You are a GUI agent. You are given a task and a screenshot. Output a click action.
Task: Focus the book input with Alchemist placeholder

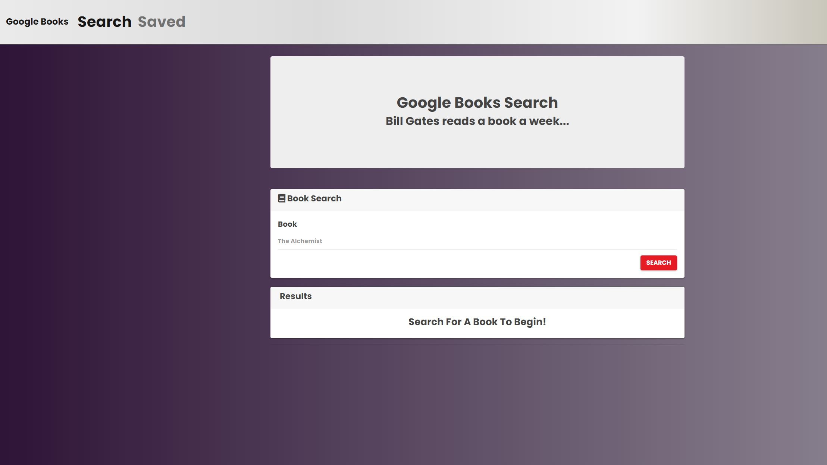click(x=477, y=241)
